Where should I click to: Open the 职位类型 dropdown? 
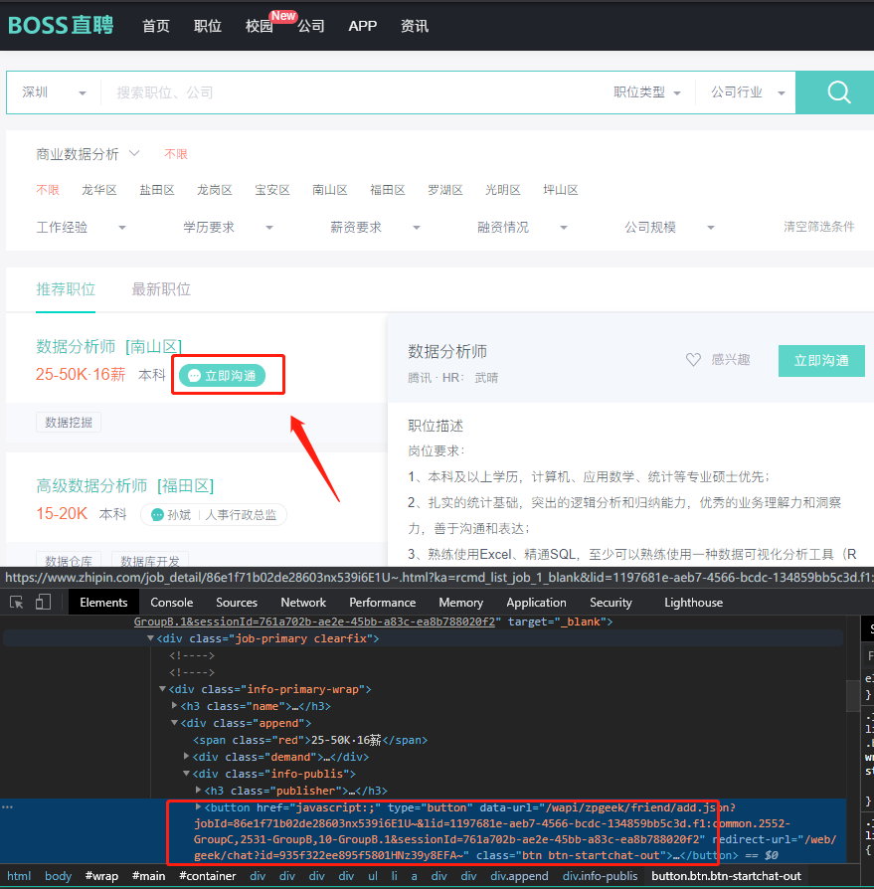[646, 92]
